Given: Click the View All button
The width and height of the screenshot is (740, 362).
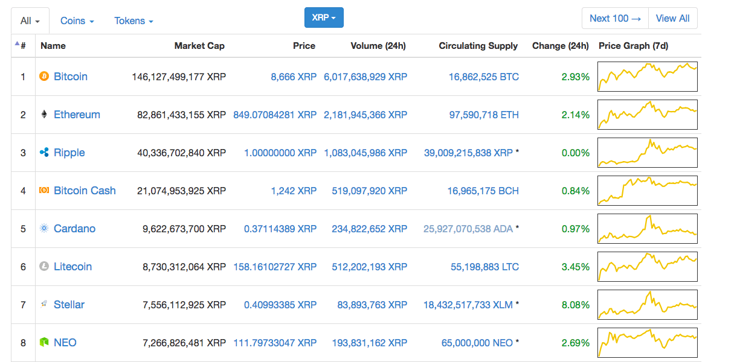Looking at the screenshot, I should tap(672, 18).
